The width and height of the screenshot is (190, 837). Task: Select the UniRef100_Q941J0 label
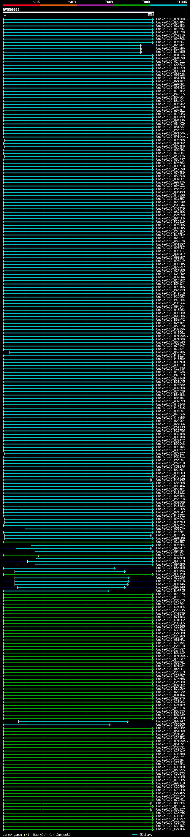170,120
